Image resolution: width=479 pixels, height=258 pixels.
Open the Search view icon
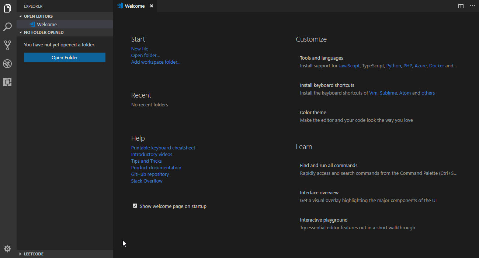(x=8, y=27)
